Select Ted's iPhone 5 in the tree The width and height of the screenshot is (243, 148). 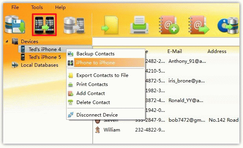pyautogui.click(x=45, y=57)
